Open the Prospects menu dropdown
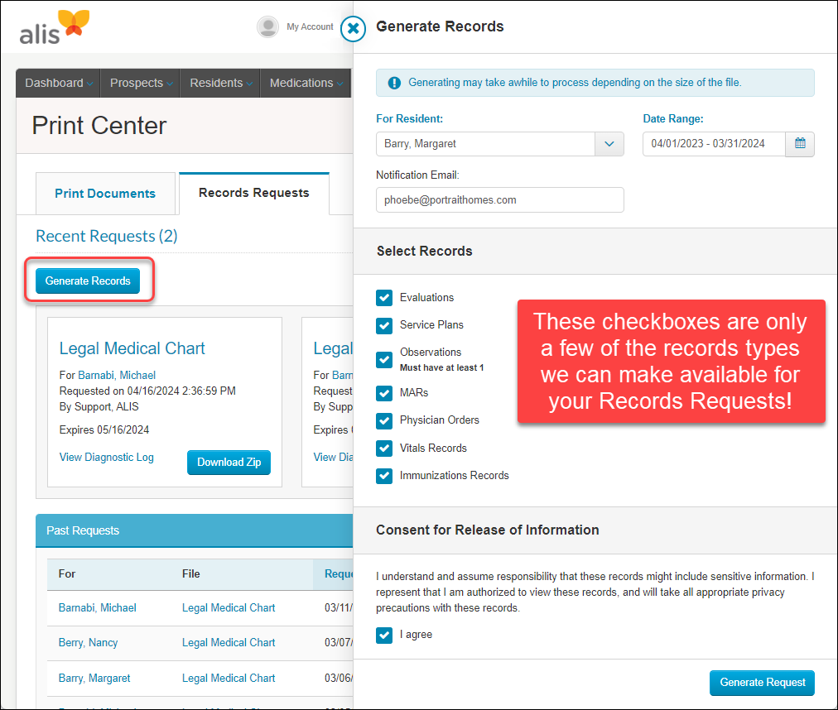This screenshot has height=710, width=838. click(141, 83)
